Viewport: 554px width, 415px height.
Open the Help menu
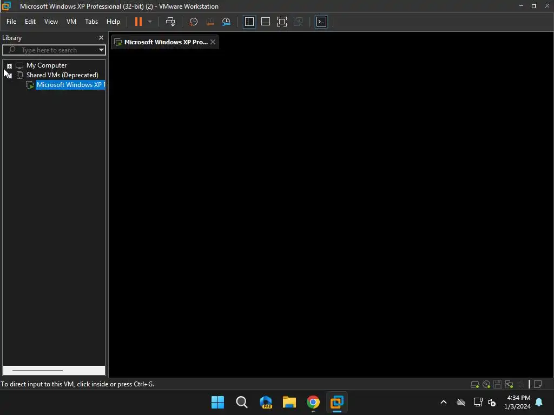(x=113, y=22)
